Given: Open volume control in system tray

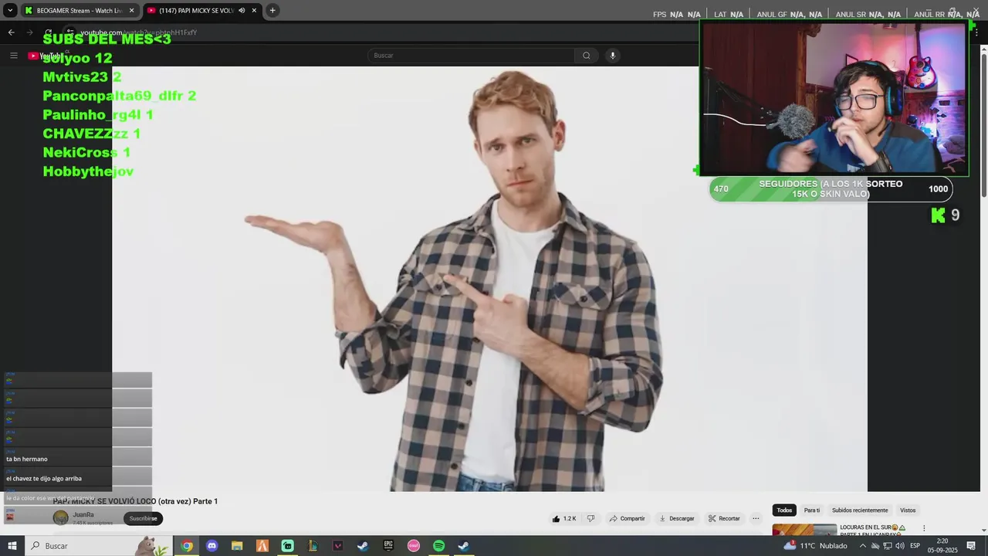Looking at the screenshot, I should coord(899,546).
